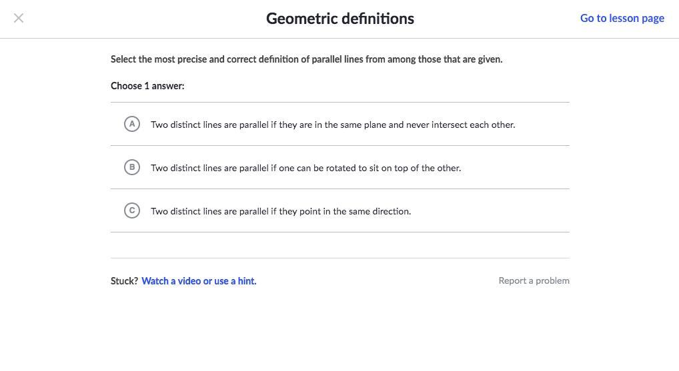Click the question prompt about parallel lines
Image resolution: width=679 pixels, height=371 pixels.
(x=306, y=59)
